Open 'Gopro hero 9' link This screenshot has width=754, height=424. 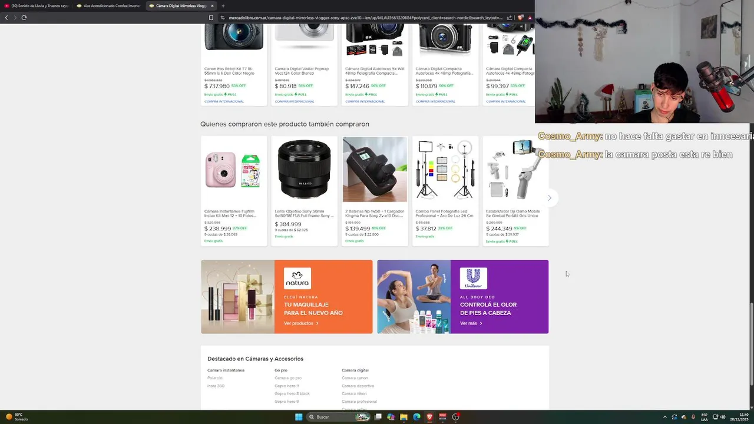pyautogui.click(x=286, y=402)
